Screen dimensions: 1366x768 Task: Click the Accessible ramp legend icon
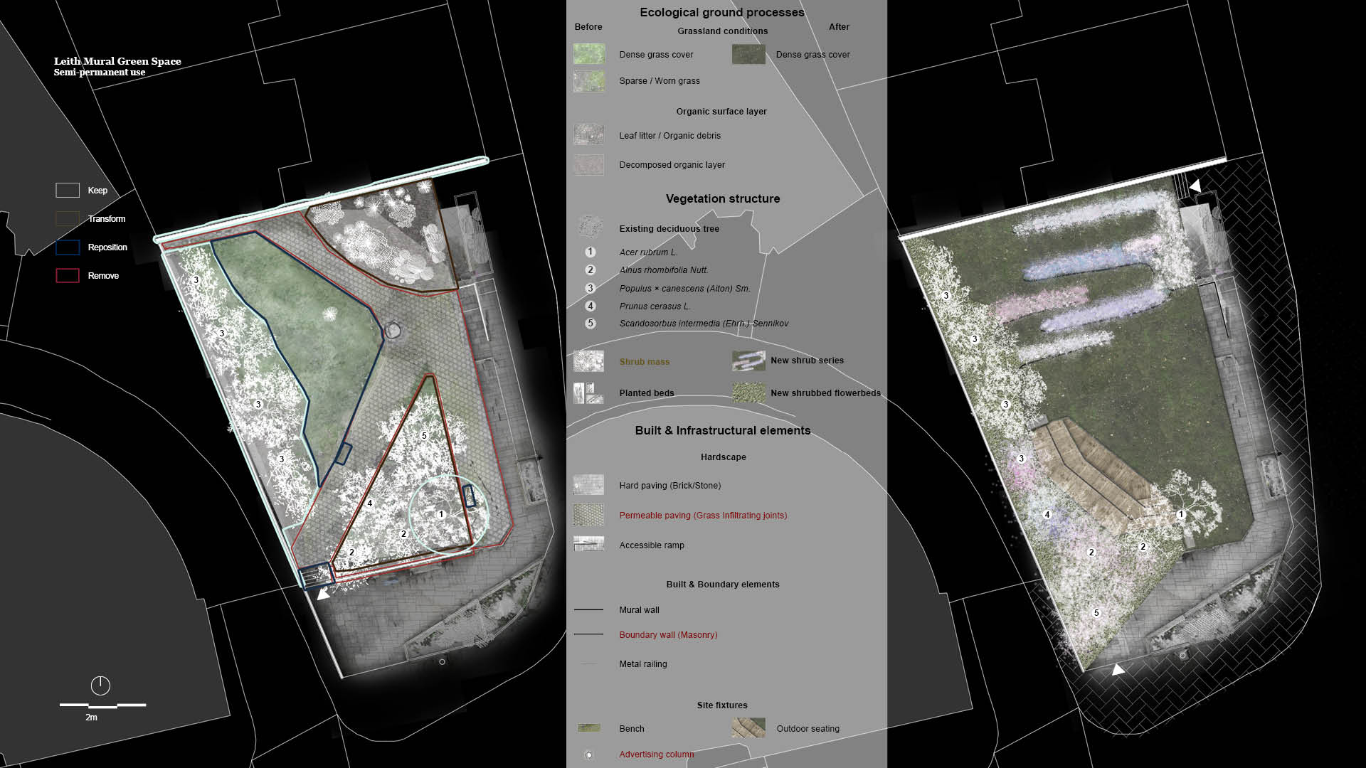(x=589, y=544)
